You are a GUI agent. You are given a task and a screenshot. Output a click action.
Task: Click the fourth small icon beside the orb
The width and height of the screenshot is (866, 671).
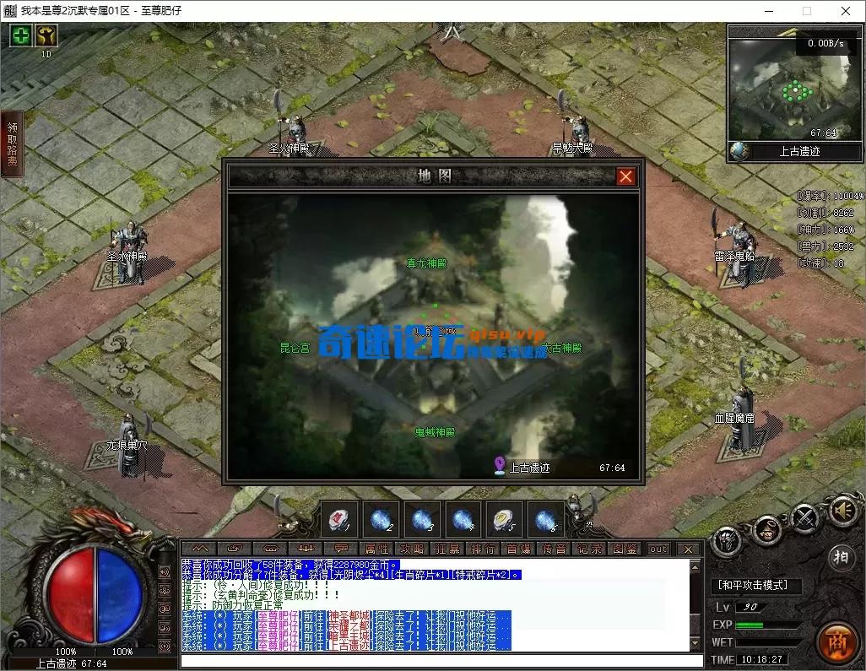[165, 627]
